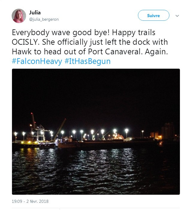This screenshot has height=210, width=191.
Task: Click the yellow-lit vessel in the photo
Action: (x=29, y=142)
